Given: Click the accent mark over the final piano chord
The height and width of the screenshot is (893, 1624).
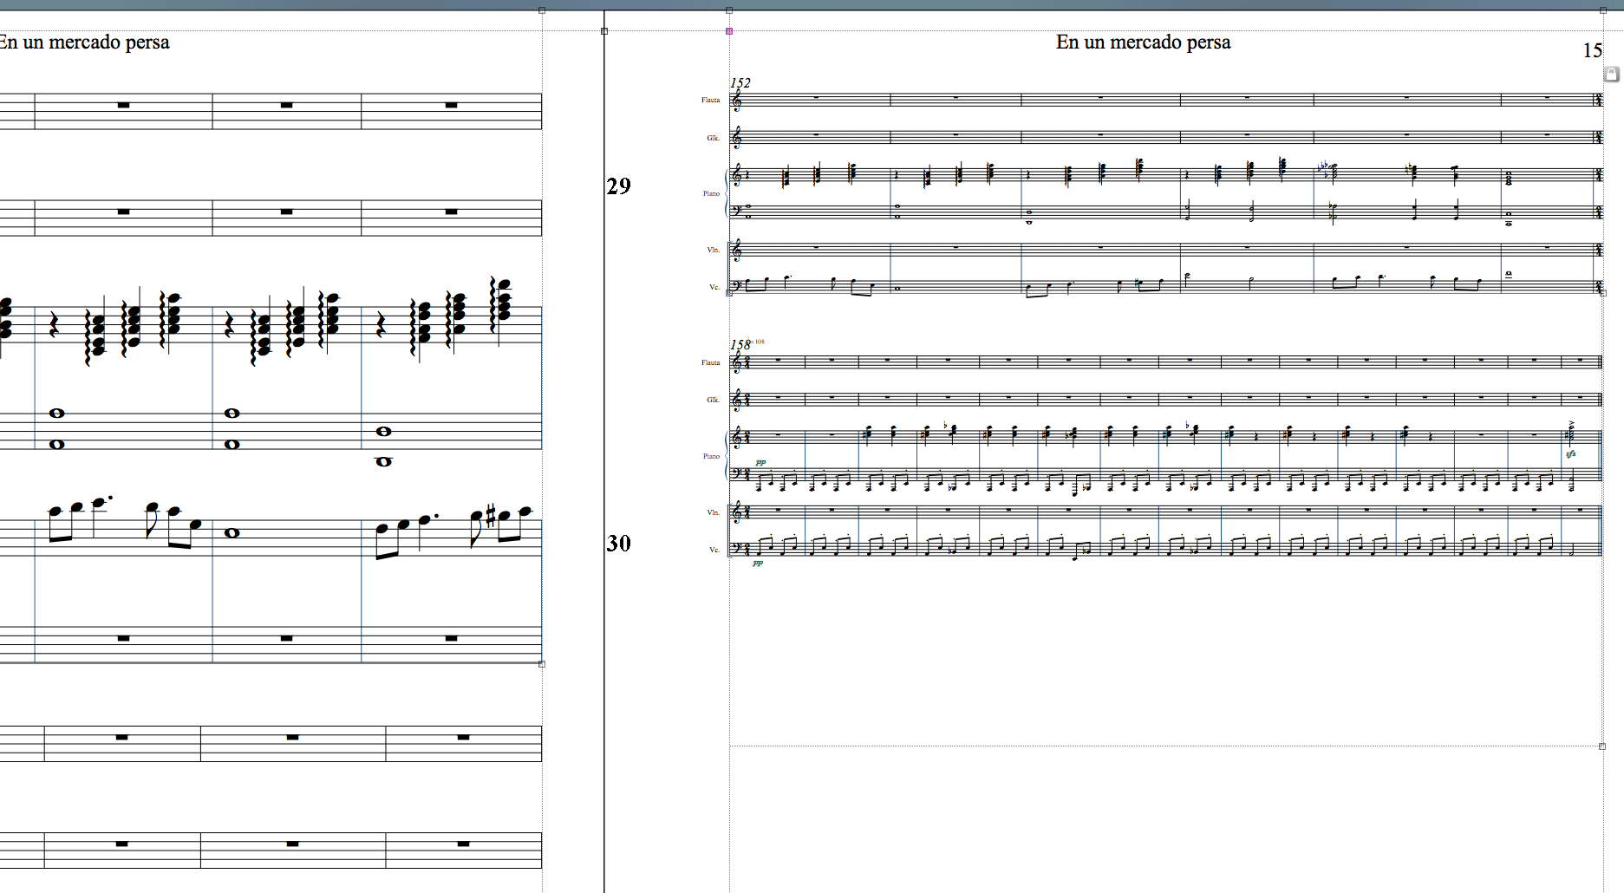Looking at the screenshot, I should [1571, 423].
